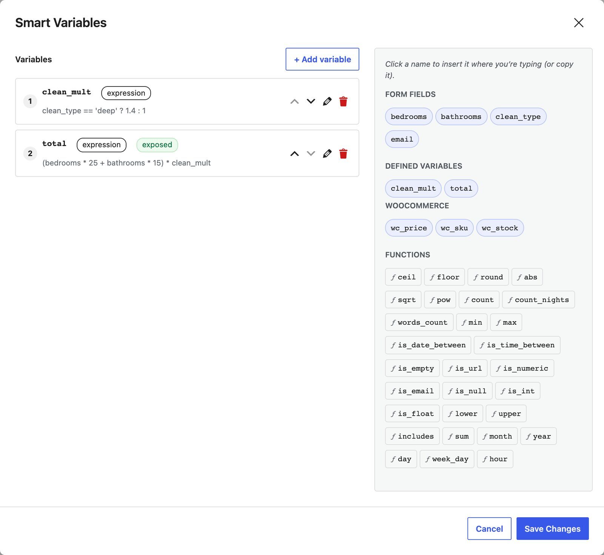The height and width of the screenshot is (555, 604).
Task: Insert the is_date_between function
Action: click(x=428, y=345)
